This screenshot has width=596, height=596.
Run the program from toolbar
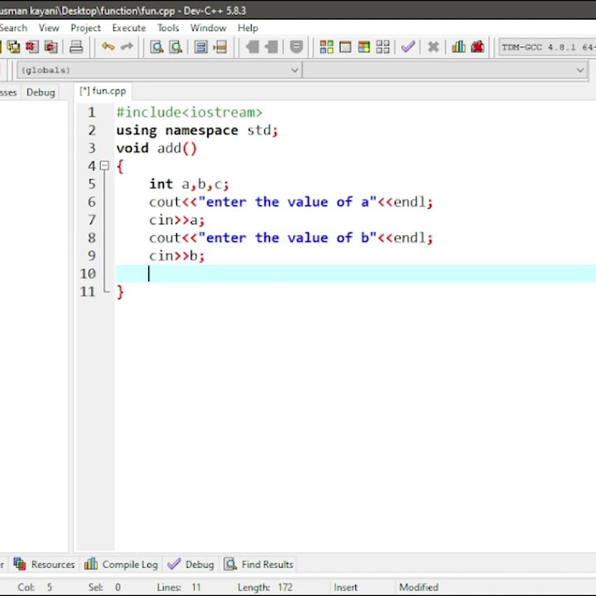click(x=345, y=47)
